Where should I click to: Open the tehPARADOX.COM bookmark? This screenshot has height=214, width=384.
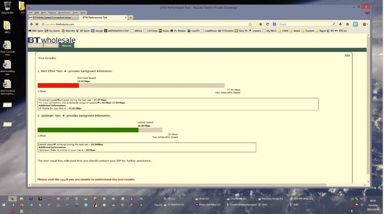click(x=116, y=31)
